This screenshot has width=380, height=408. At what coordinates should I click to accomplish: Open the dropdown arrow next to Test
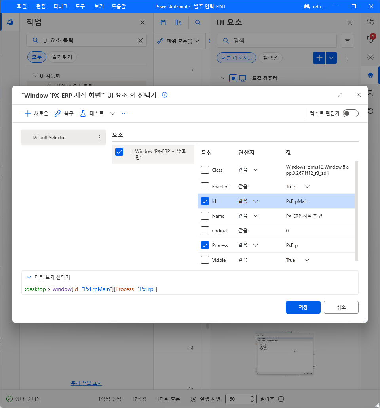click(x=113, y=113)
